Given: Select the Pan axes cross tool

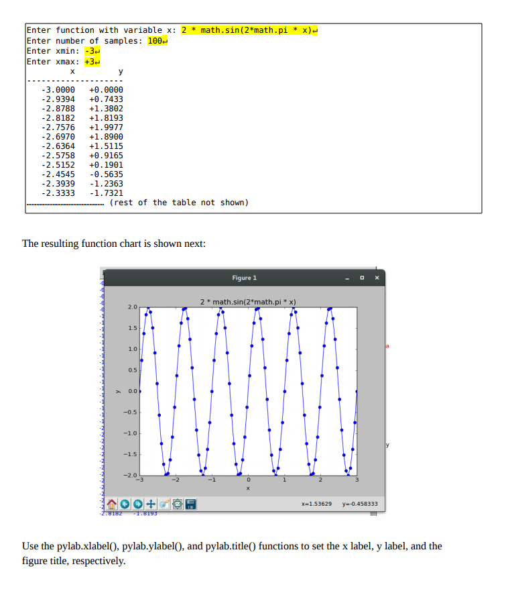Looking at the screenshot, I should tap(151, 504).
